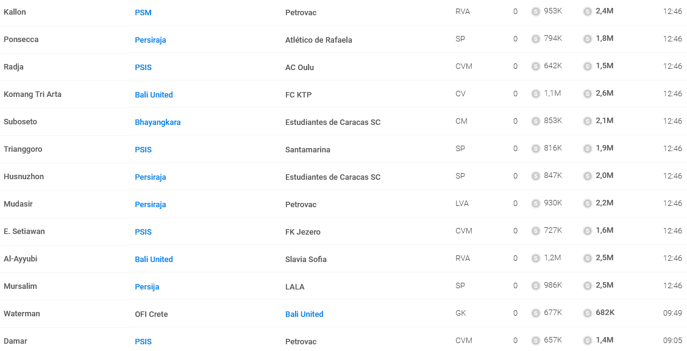Select the player name Husnuzhon
The width and height of the screenshot is (687, 351).
(24, 177)
